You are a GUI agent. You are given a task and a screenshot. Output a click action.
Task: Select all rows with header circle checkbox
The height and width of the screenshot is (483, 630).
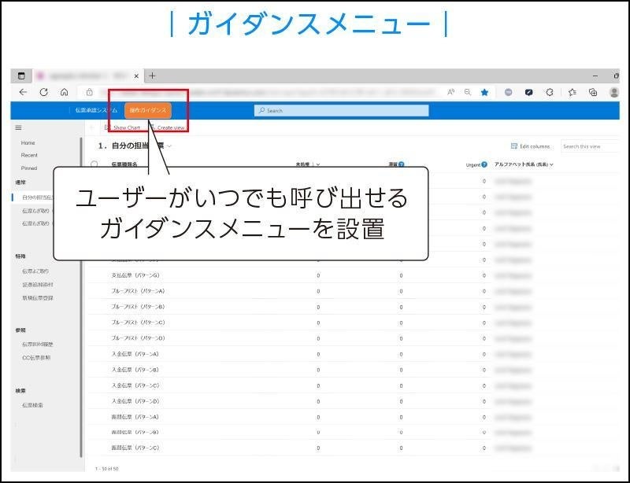click(x=94, y=164)
